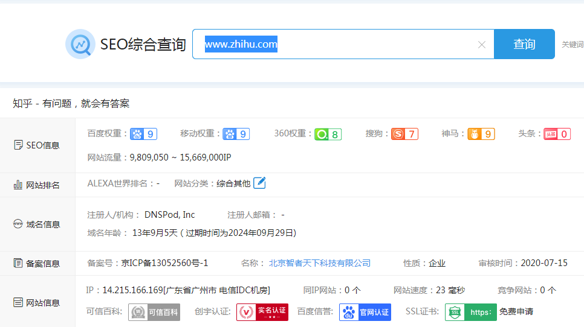Click the 百度权重 badge showing 9
584x327 pixels.
(143, 134)
